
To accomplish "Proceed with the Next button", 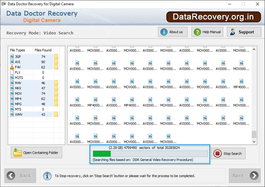I will [x=245, y=176].
